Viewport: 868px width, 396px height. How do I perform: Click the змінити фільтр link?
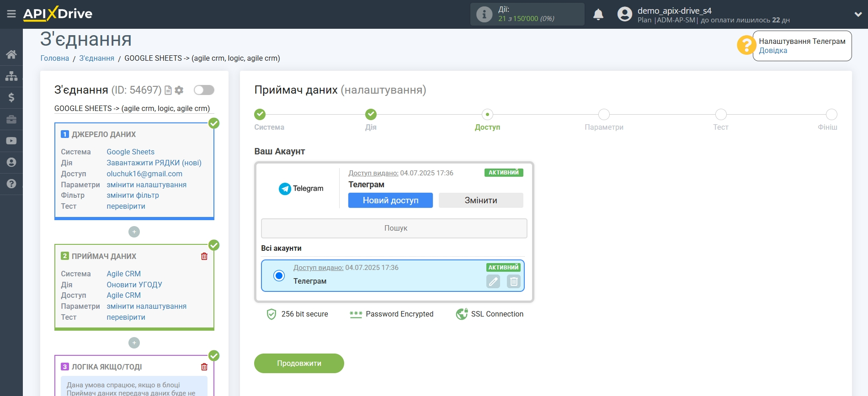coord(133,195)
